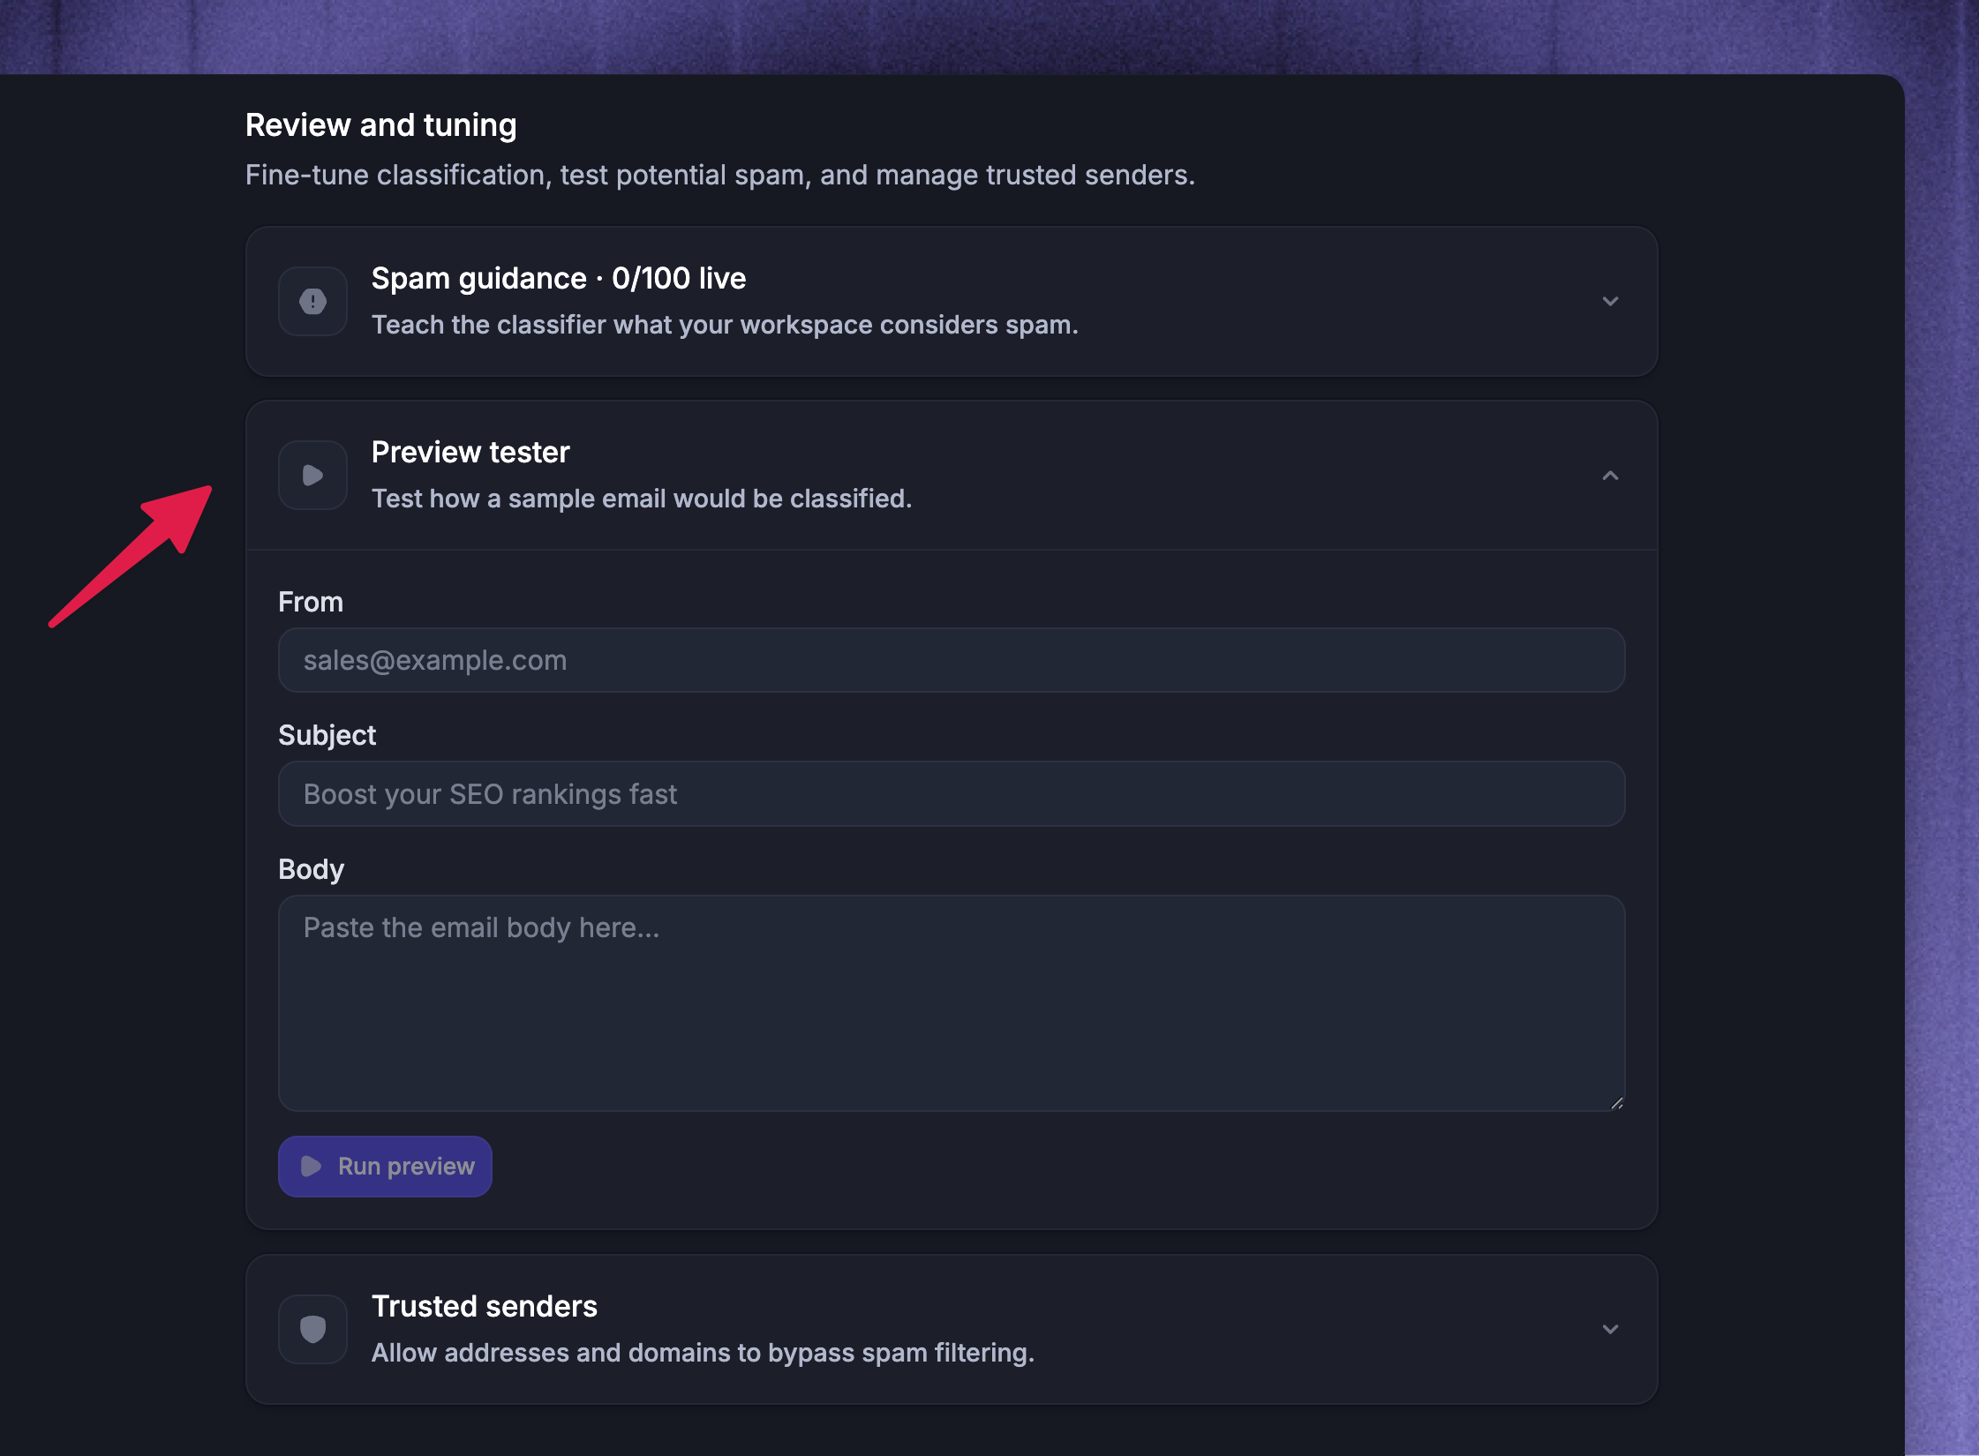Screen dimensions: 1979x1456
Task: Click the Preview tester play icon
Action: [x=312, y=475]
